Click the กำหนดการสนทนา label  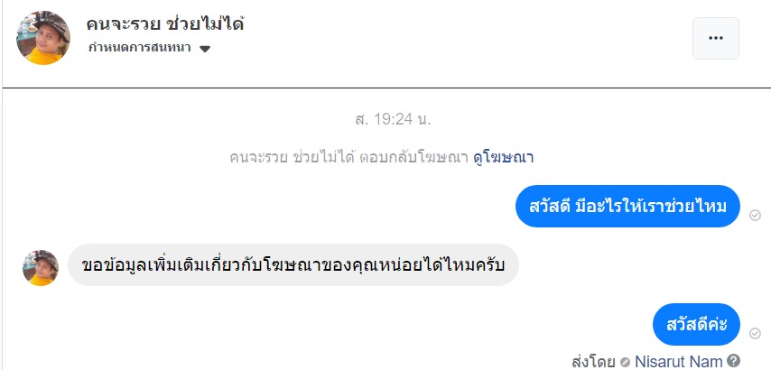tap(142, 49)
